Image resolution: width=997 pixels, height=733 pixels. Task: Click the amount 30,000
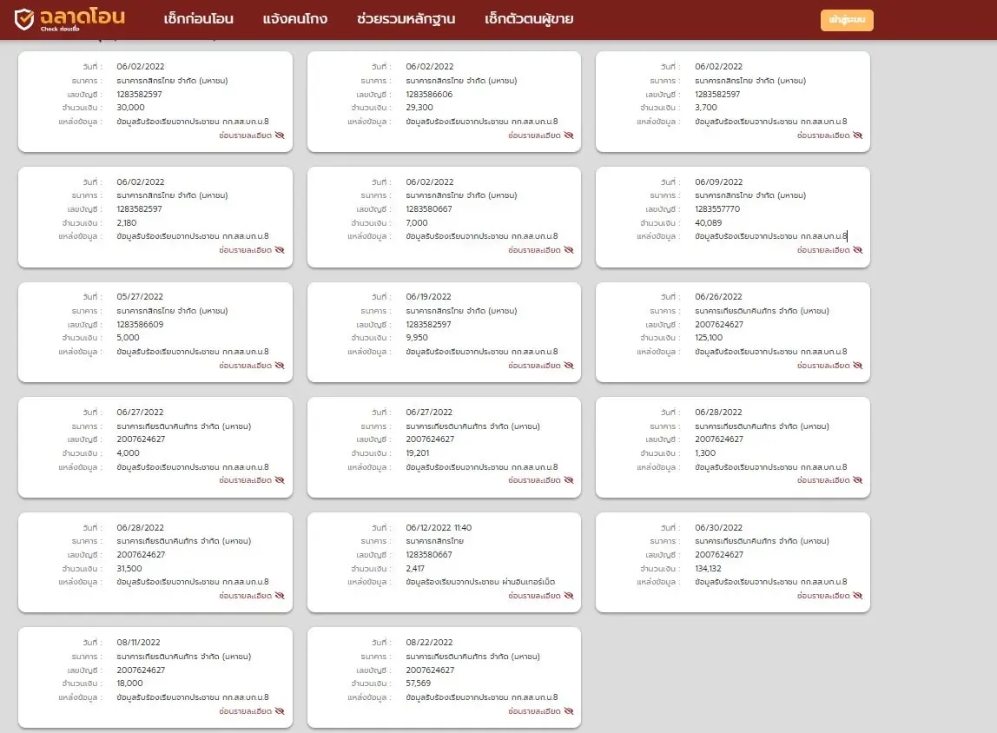(x=130, y=108)
